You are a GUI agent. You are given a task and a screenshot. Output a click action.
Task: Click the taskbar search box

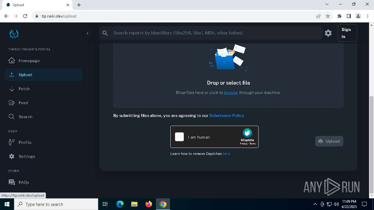56,204
